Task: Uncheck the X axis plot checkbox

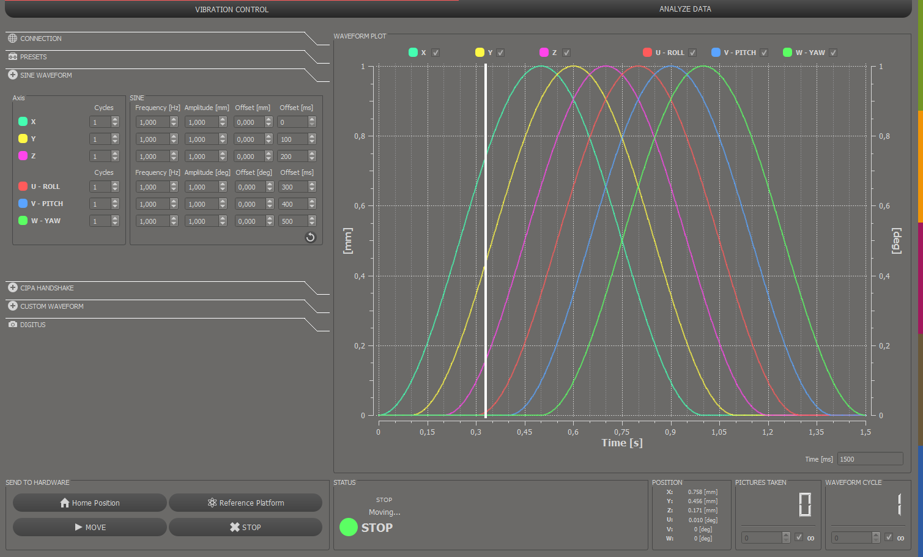Action: (436, 53)
